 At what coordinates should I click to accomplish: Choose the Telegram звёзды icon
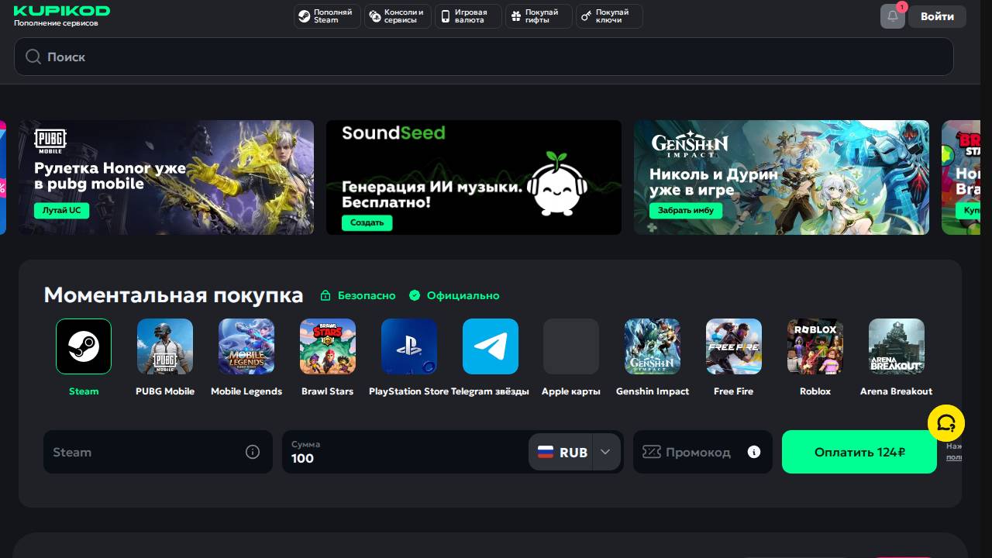point(491,346)
